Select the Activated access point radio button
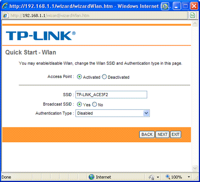Image resolution: width=200 pixels, height=182 pixels. 79,77
